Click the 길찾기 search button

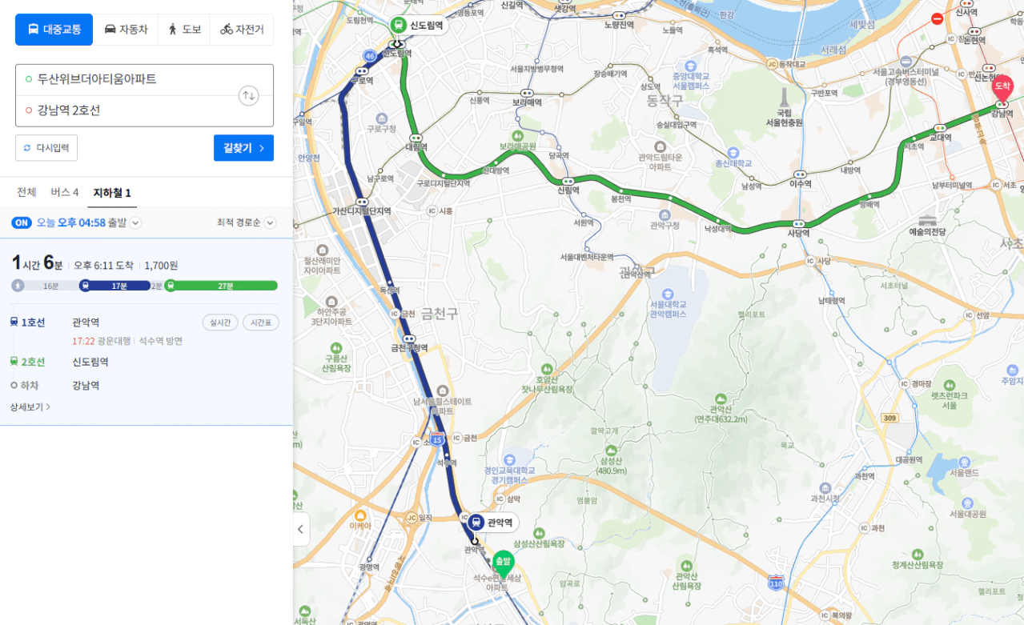(x=243, y=148)
